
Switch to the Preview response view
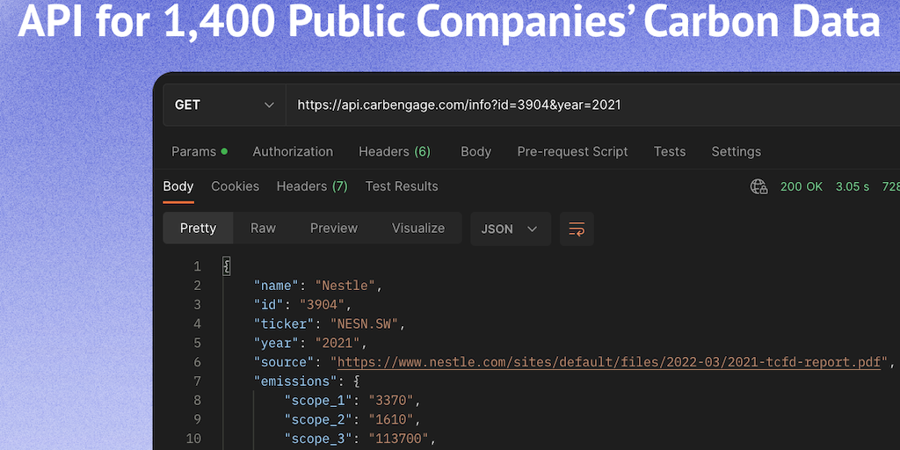333,228
